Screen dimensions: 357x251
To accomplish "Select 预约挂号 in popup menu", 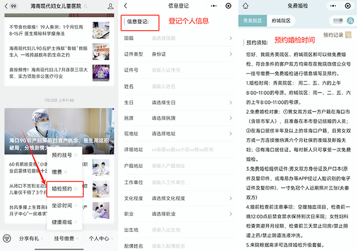I will click(x=65, y=155).
